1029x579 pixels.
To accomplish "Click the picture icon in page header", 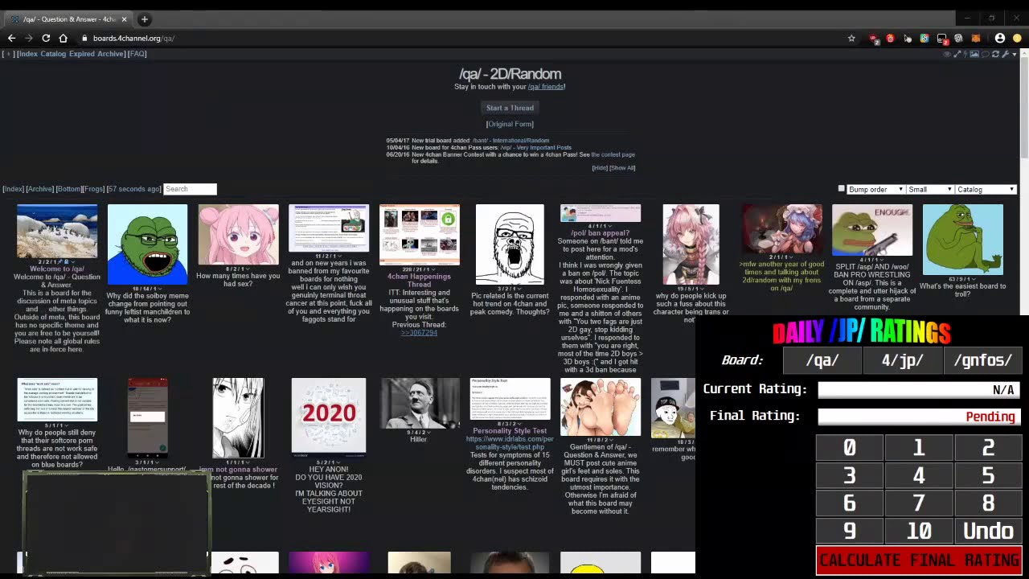I will (974, 54).
